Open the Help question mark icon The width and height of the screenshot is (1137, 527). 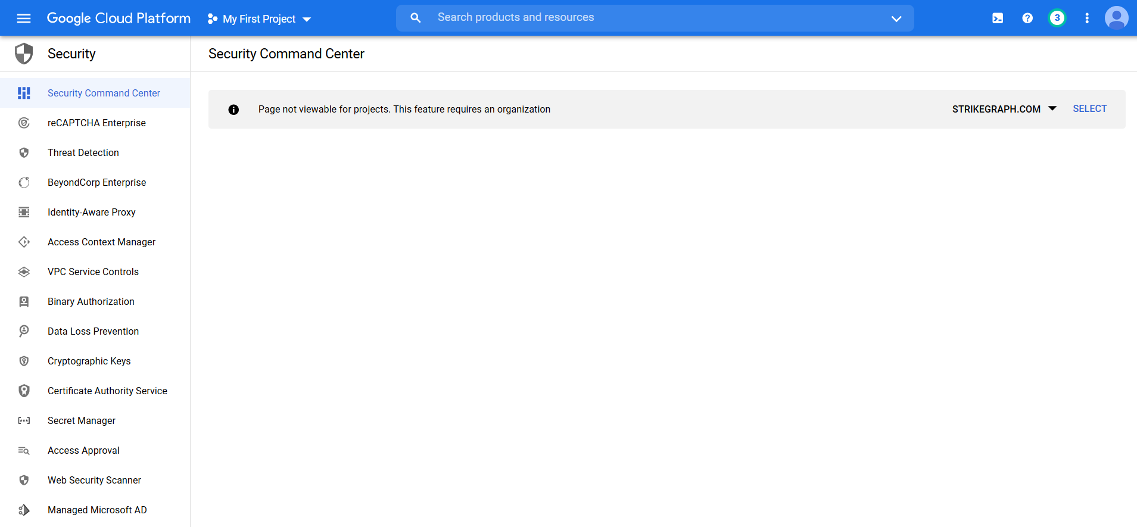pos(1027,18)
